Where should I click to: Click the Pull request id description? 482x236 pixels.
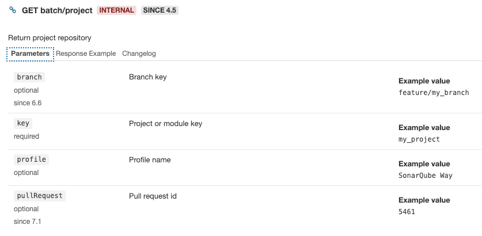(x=153, y=196)
